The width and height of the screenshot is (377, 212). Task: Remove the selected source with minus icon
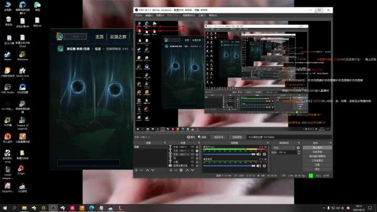tap(176, 170)
